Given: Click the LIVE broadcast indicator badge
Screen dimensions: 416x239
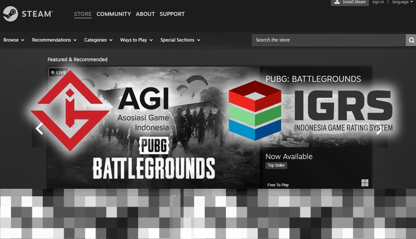Looking at the screenshot, I should coord(58,73).
